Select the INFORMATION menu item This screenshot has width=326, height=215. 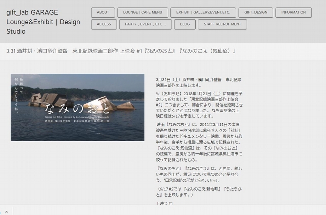click(293, 12)
